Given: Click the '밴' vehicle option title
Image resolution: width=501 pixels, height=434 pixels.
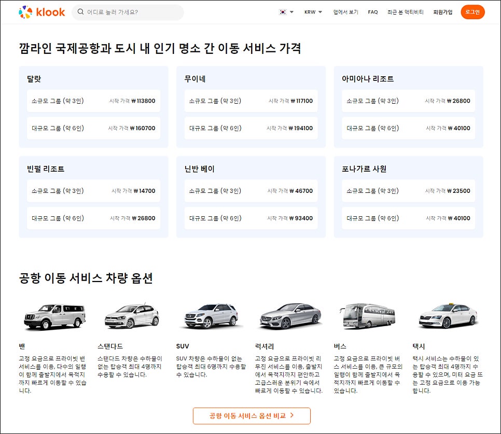Looking at the screenshot, I should point(22,346).
